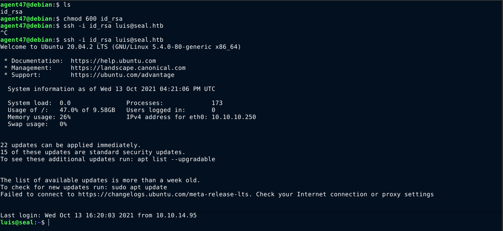Viewport: 503px width, 231px height.
Task: Click the id_rsa filename in ls output
Action: point(11,12)
